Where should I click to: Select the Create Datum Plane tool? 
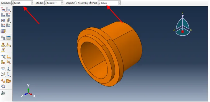point(3,74)
